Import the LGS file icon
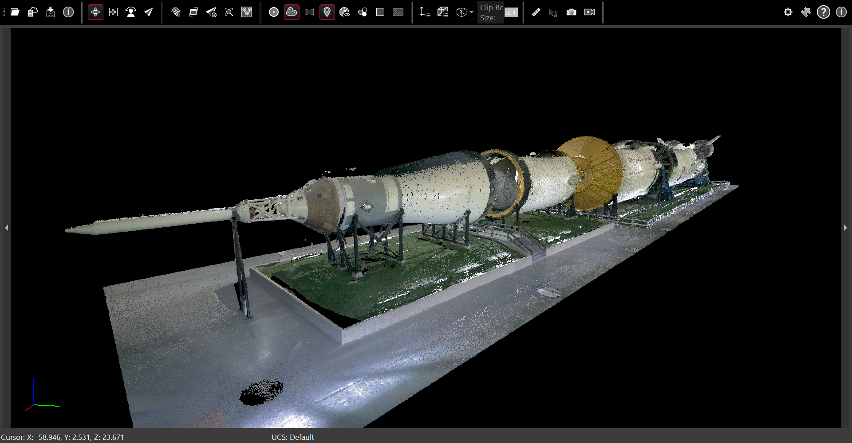The width and height of the screenshot is (852, 443). pos(51,12)
